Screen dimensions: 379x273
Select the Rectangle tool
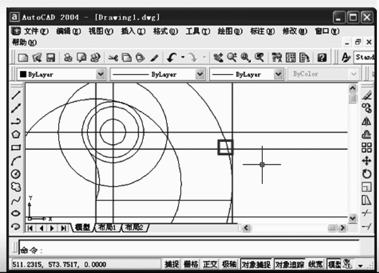pyautogui.click(x=16, y=147)
